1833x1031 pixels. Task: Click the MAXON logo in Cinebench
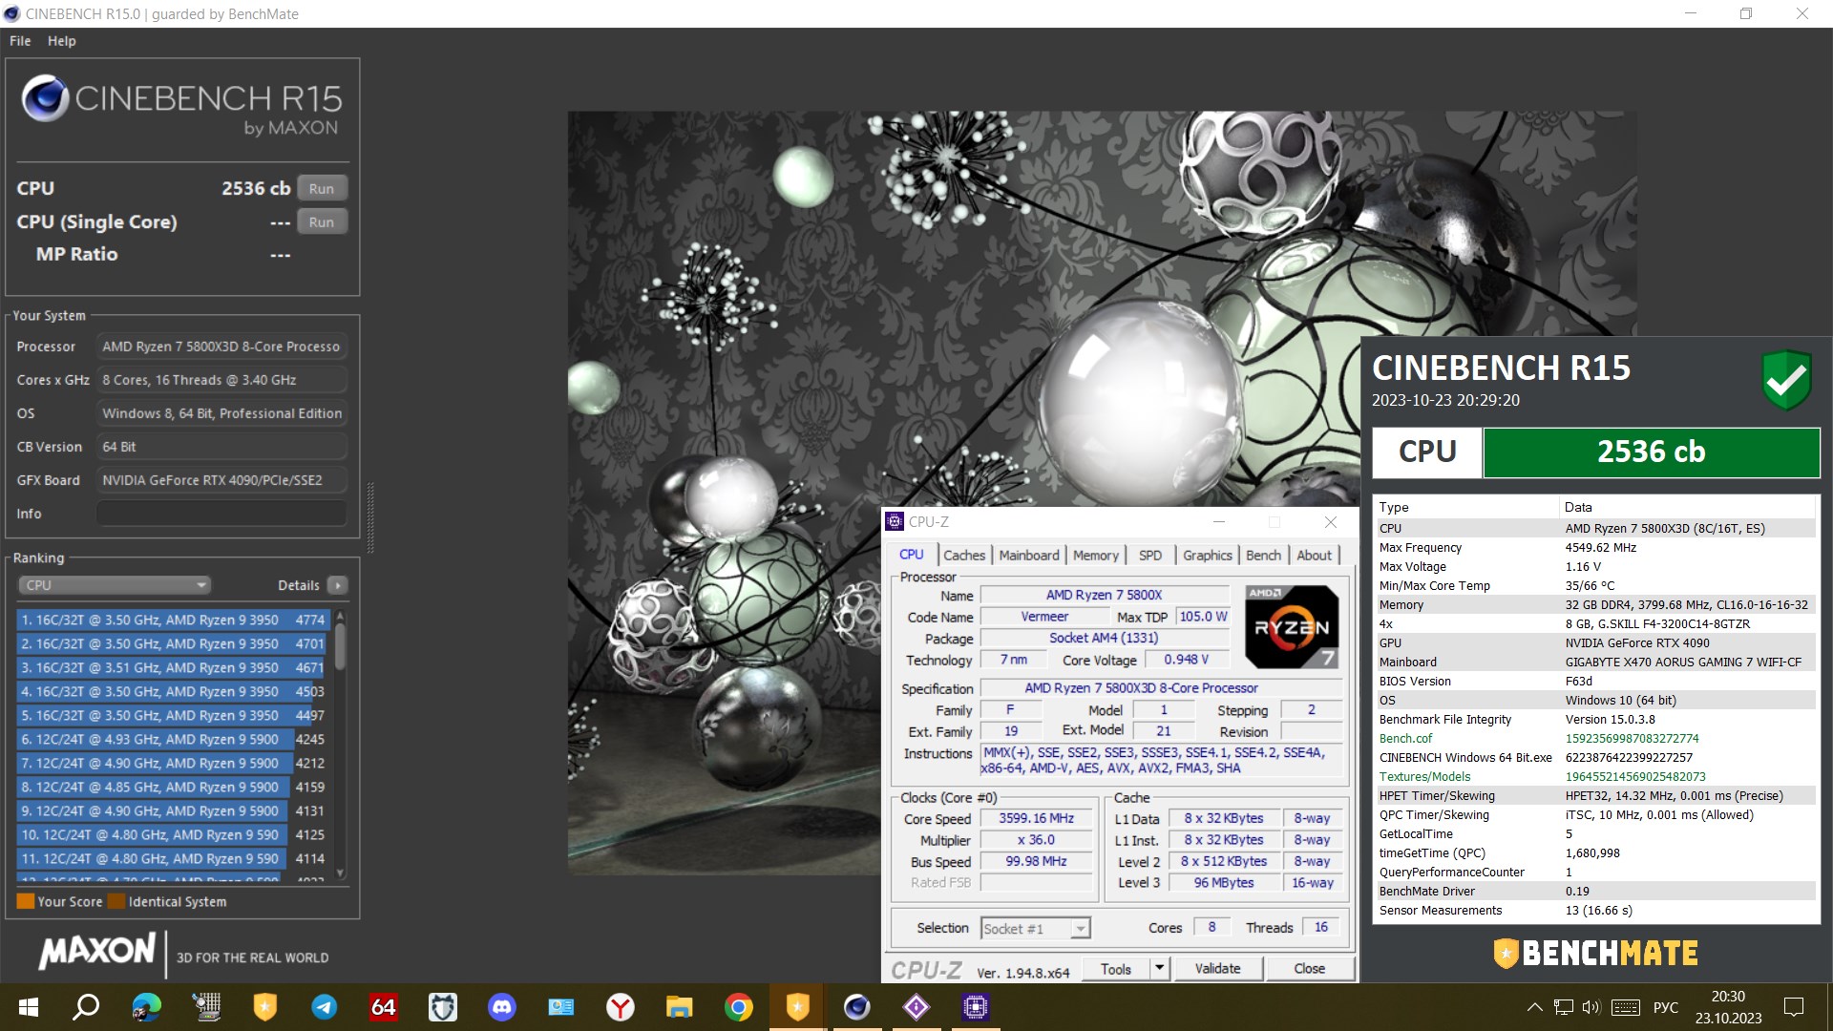96,951
